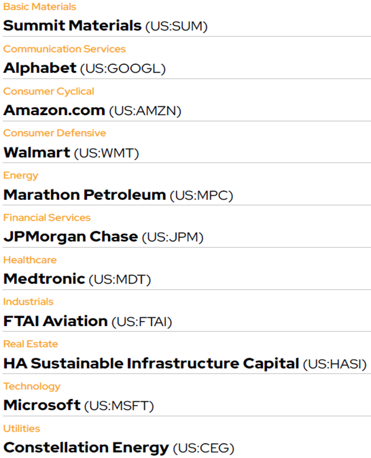The image size is (371, 458).
Task: Click the Utilities sector heading
Action: (22, 429)
